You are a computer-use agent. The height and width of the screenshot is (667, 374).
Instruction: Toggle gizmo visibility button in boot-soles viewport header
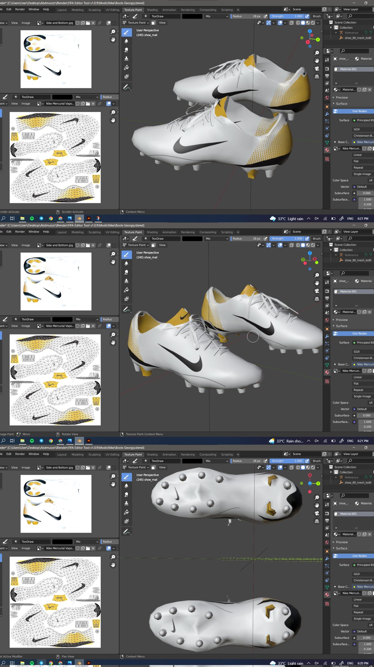point(268,467)
